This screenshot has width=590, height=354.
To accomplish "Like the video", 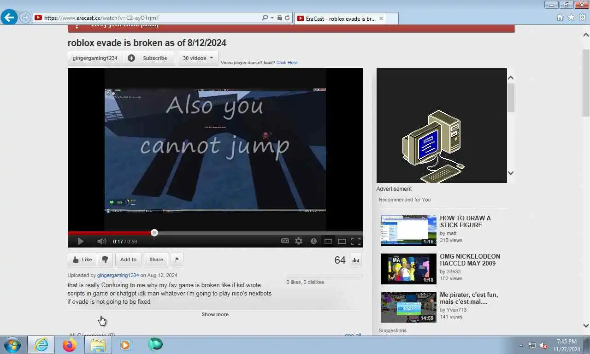I will tap(82, 260).
